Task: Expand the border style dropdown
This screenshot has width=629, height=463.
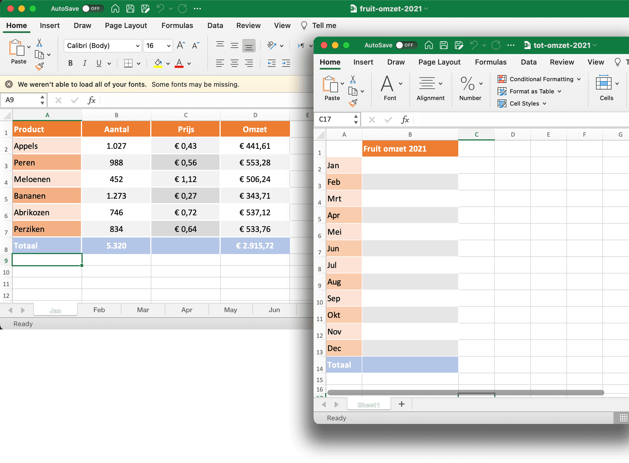Action: (138, 63)
